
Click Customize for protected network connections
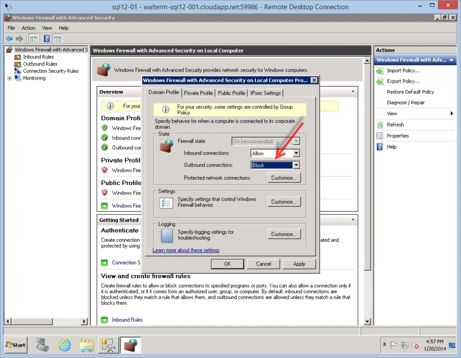point(284,178)
